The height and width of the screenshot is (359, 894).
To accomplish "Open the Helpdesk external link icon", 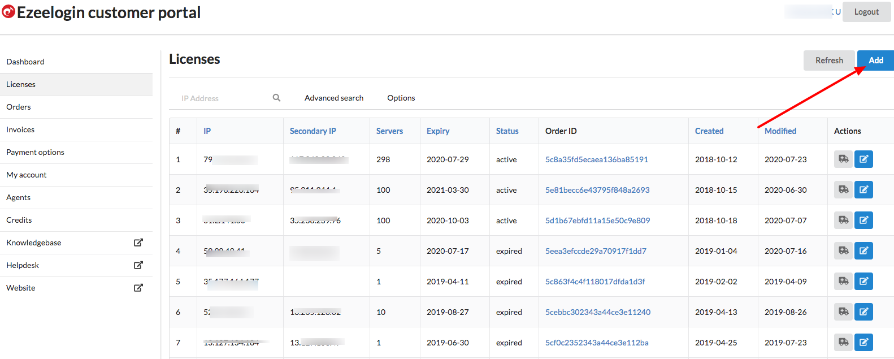I will point(138,265).
